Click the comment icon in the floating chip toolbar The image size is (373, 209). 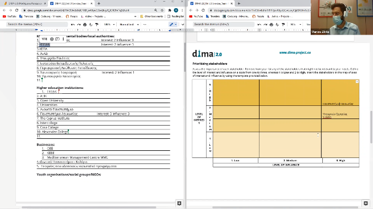click(x=57, y=39)
